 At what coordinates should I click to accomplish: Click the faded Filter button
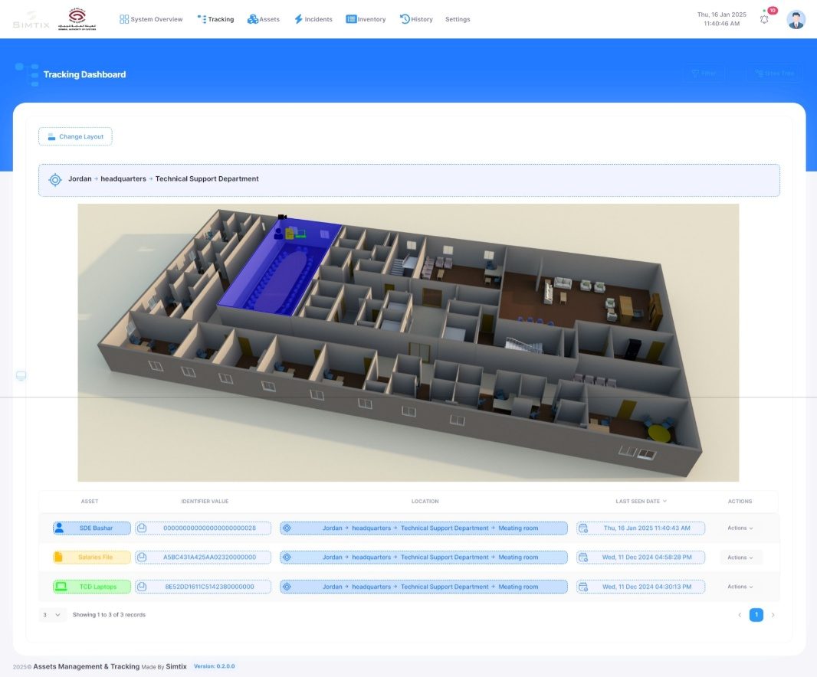[704, 74]
